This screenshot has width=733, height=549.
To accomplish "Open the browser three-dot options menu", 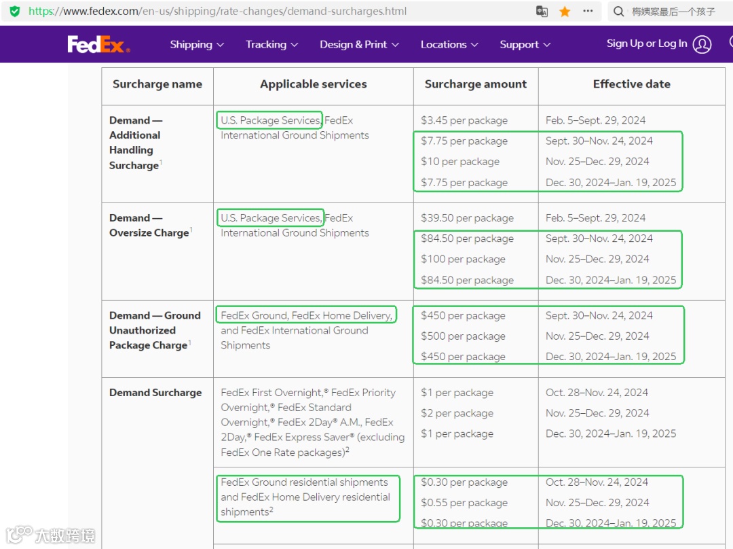I will pyautogui.click(x=588, y=11).
